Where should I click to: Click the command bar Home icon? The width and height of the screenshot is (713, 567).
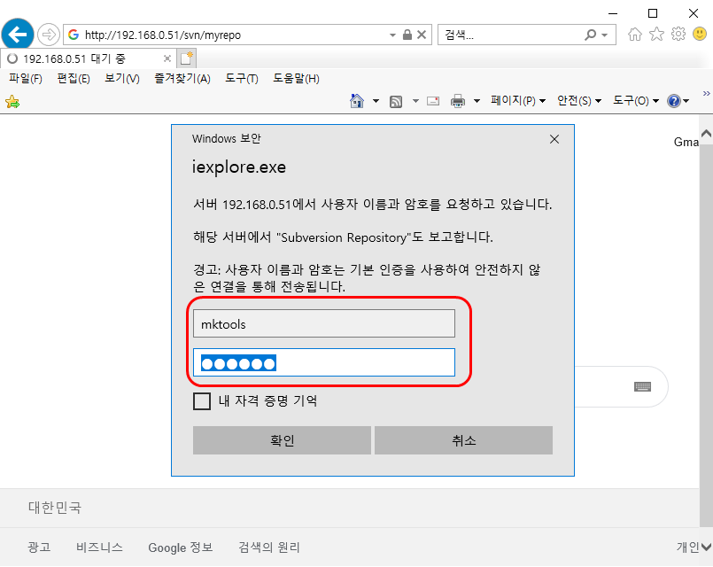pyautogui.click(x=357, y=100)
